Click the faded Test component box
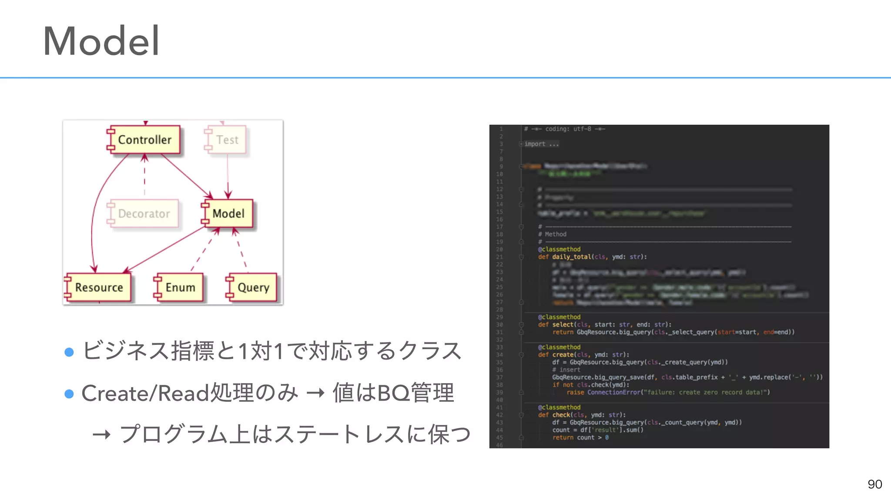This screenshot has width=891, height=501. point(225,140)
